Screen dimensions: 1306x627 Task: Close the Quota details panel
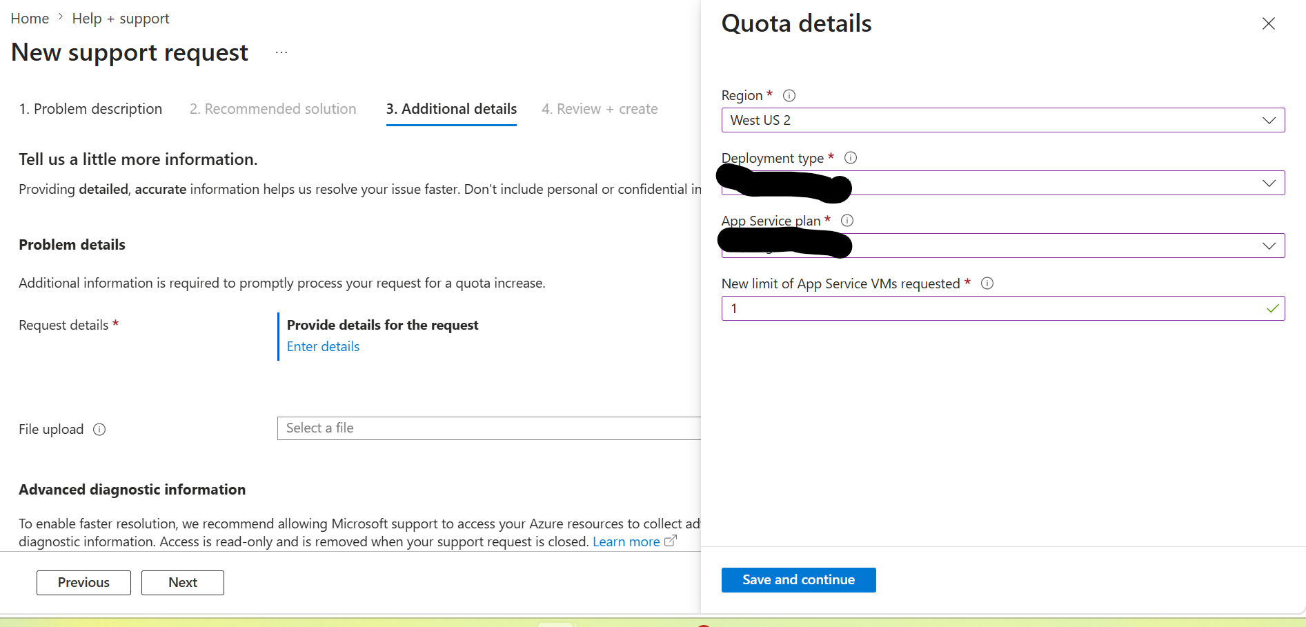pyautogui.click(x=1268, y=23)
